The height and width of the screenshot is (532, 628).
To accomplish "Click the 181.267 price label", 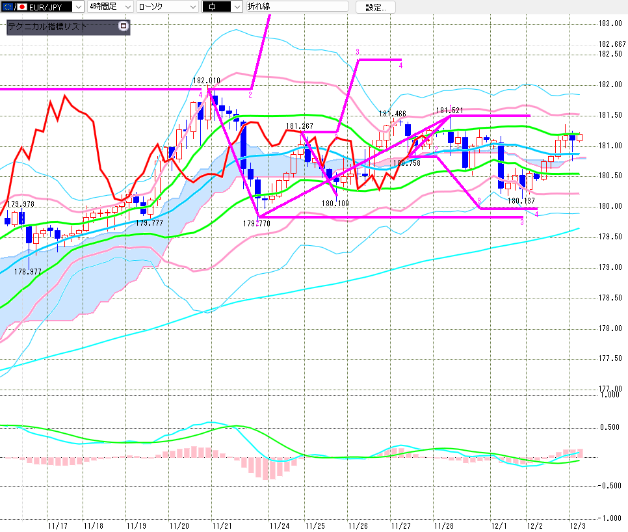I will click(299, 126).
